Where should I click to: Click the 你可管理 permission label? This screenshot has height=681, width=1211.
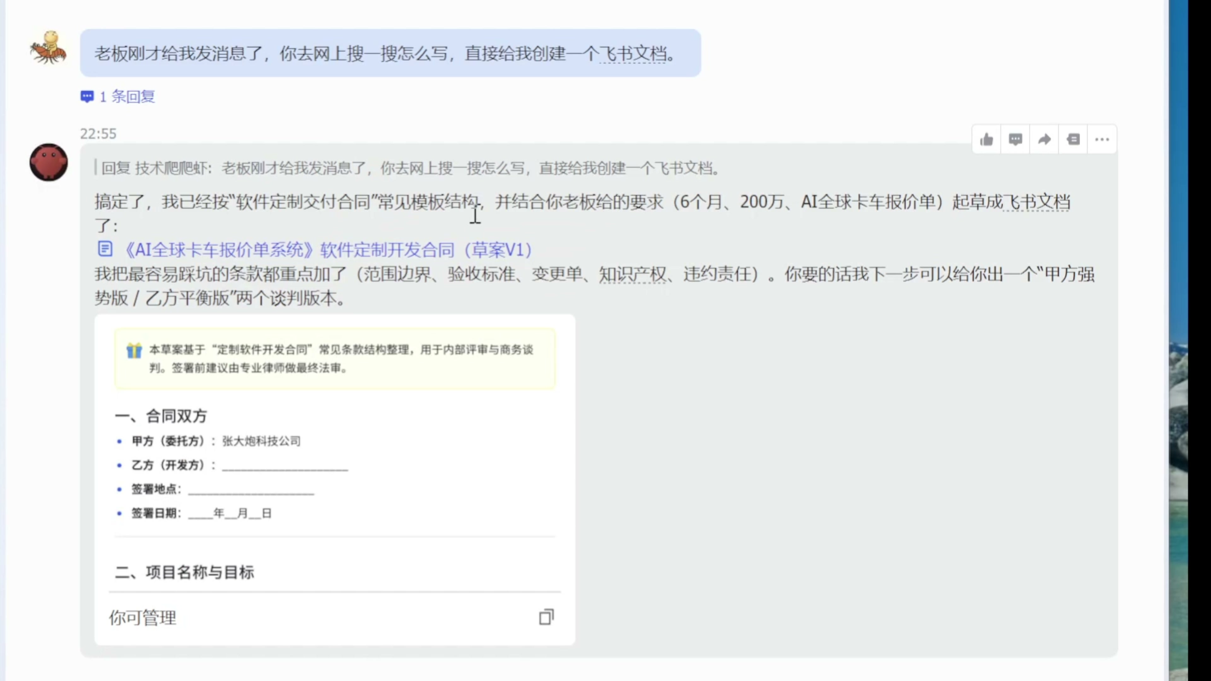click(x=143, y=618)
